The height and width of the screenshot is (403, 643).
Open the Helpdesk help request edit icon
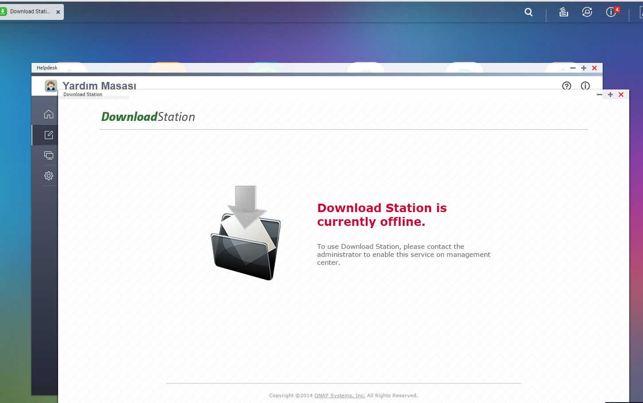coord(49,135)
